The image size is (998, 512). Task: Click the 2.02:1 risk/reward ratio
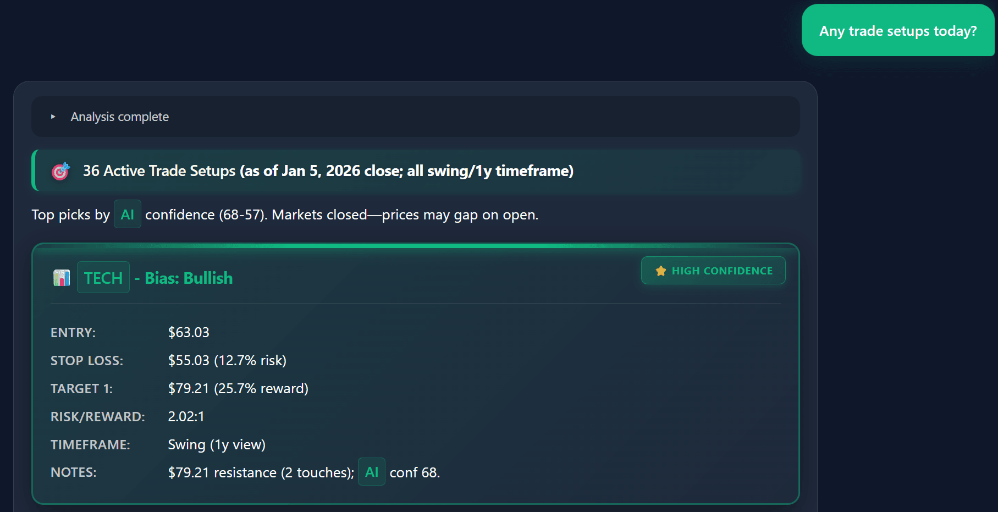(186, 416)
